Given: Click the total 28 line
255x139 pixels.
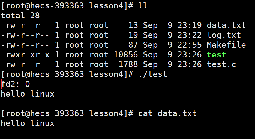Looking at the screenshot, I should (20, 16).
